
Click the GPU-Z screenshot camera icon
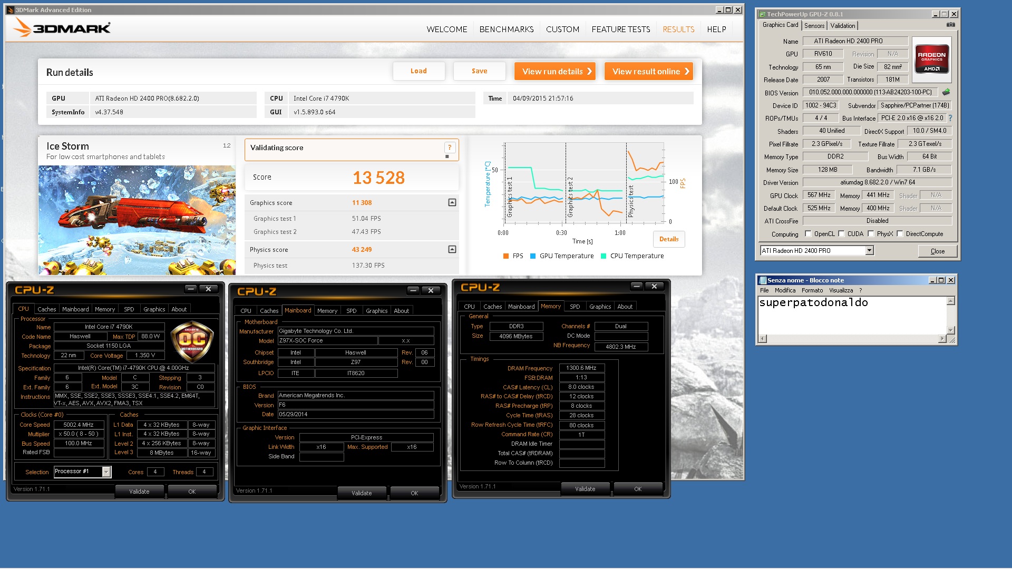[x=951, y=25]
